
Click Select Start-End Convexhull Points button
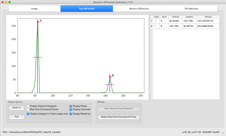coord(119,117)
